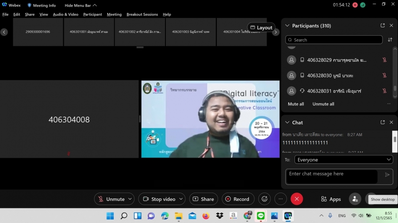Open LINE from the taskbar
The height and width of the screenshot is (223, 398).
point(260,216)
